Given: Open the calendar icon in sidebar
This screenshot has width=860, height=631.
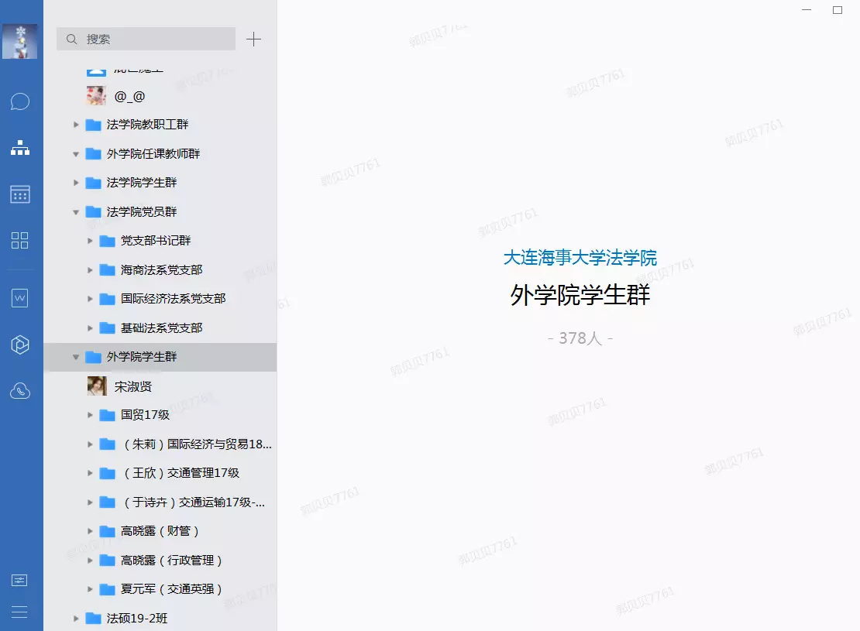Looking at the screenshot, I should click(x=20, y=194).
